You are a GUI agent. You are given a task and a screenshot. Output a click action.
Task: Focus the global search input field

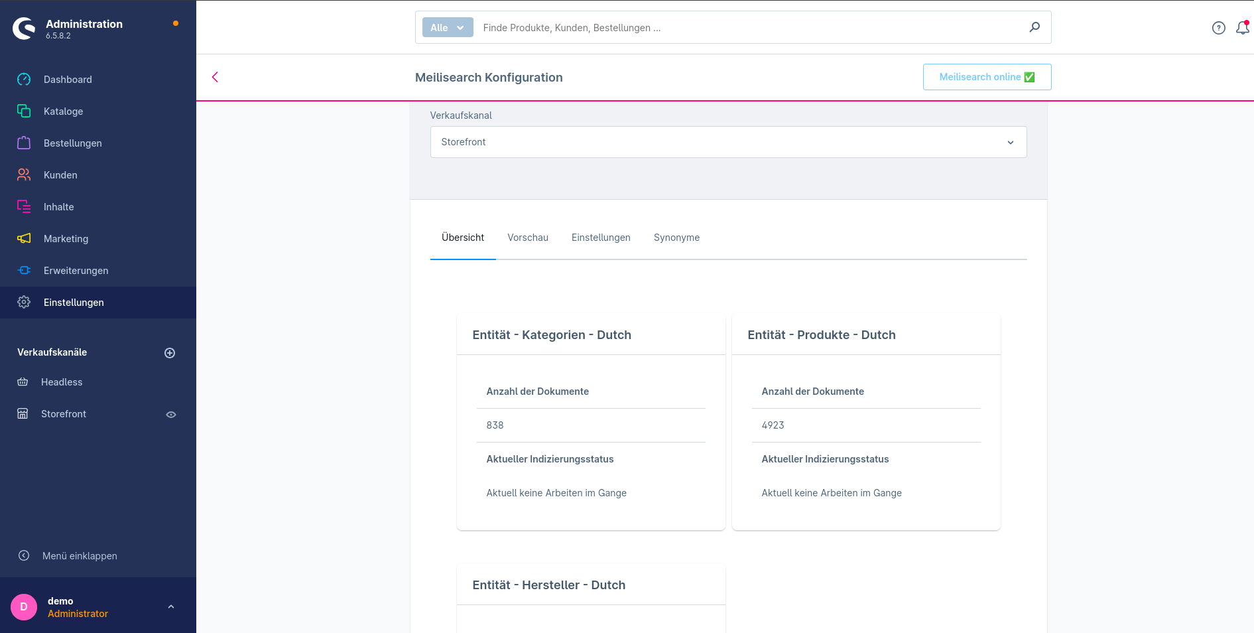click(x=749, y=27)
